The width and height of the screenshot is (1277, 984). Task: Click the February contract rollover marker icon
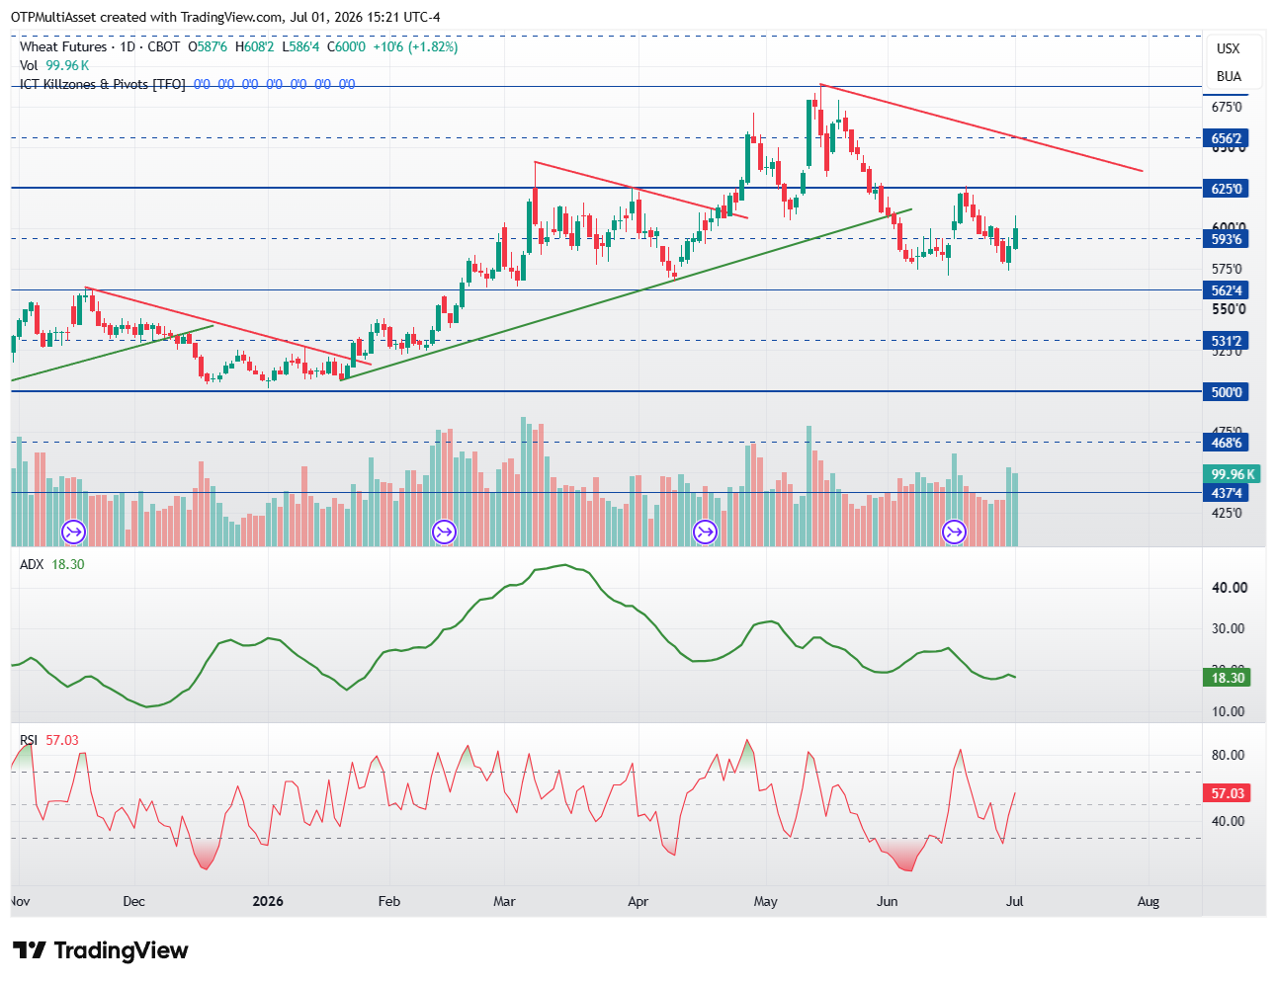coord(444,533)
